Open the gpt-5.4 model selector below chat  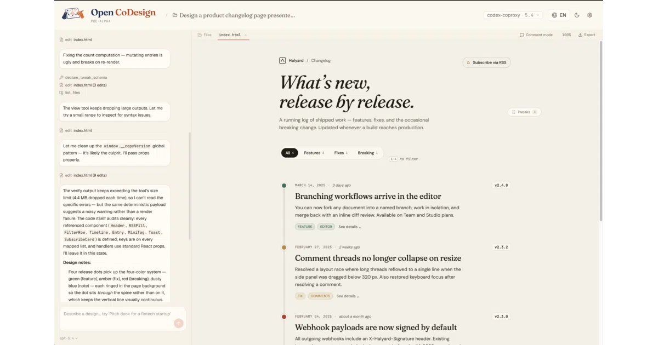[69, 338]
